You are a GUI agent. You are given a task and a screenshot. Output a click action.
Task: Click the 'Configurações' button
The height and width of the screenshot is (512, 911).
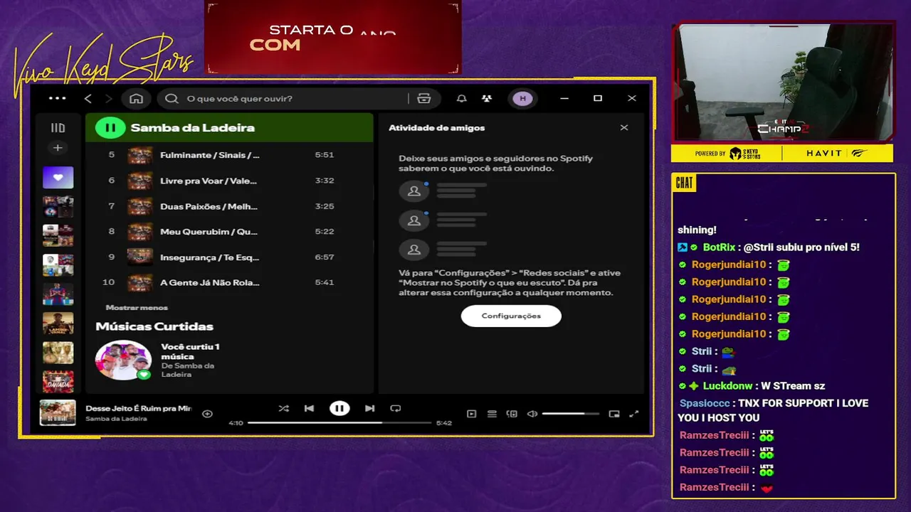[x=511, y=316]
